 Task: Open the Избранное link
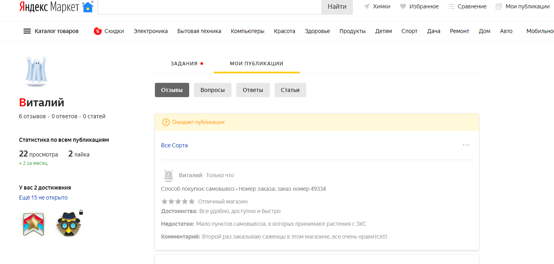click(x=424, y=6)
